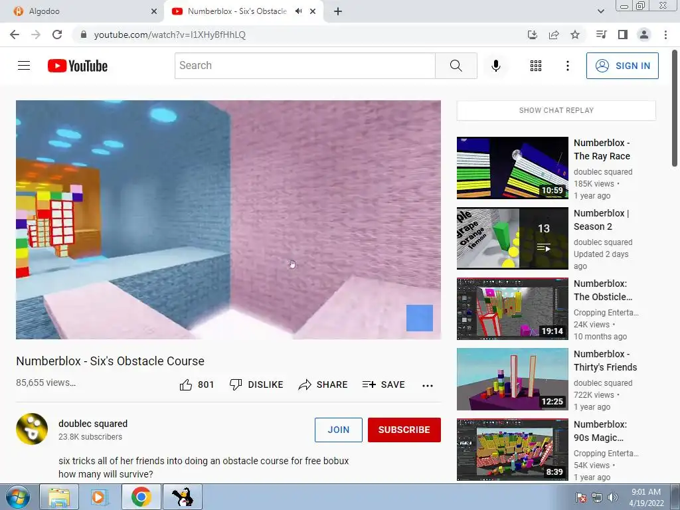Open Numberblox - The Ray Race thumbnail
Image resolution: width=680 pixels, height=510 pixels.
coord(512,168)
